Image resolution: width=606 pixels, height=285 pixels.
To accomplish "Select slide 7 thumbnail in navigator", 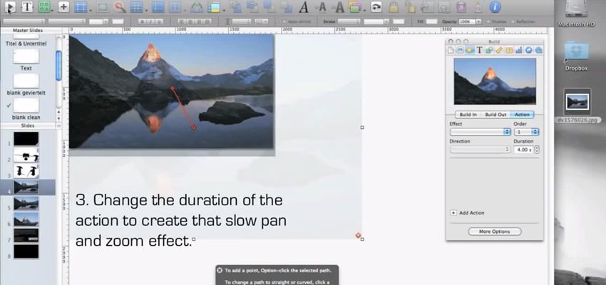I will pyautogui.click(x=26, y=235).
